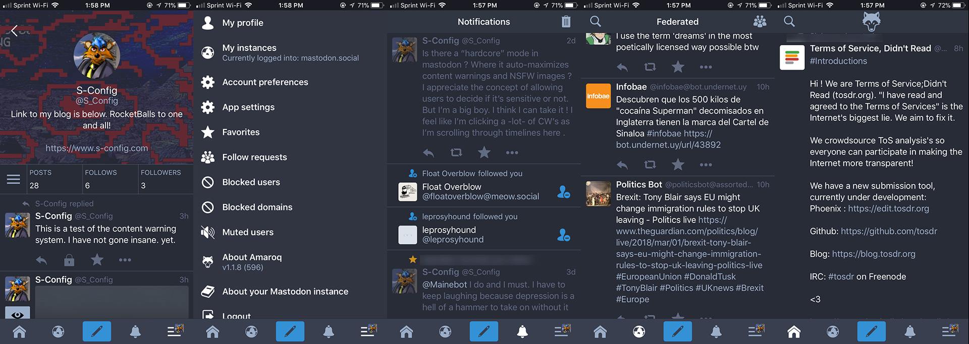Reply to the Infobae post

[622, 165]
